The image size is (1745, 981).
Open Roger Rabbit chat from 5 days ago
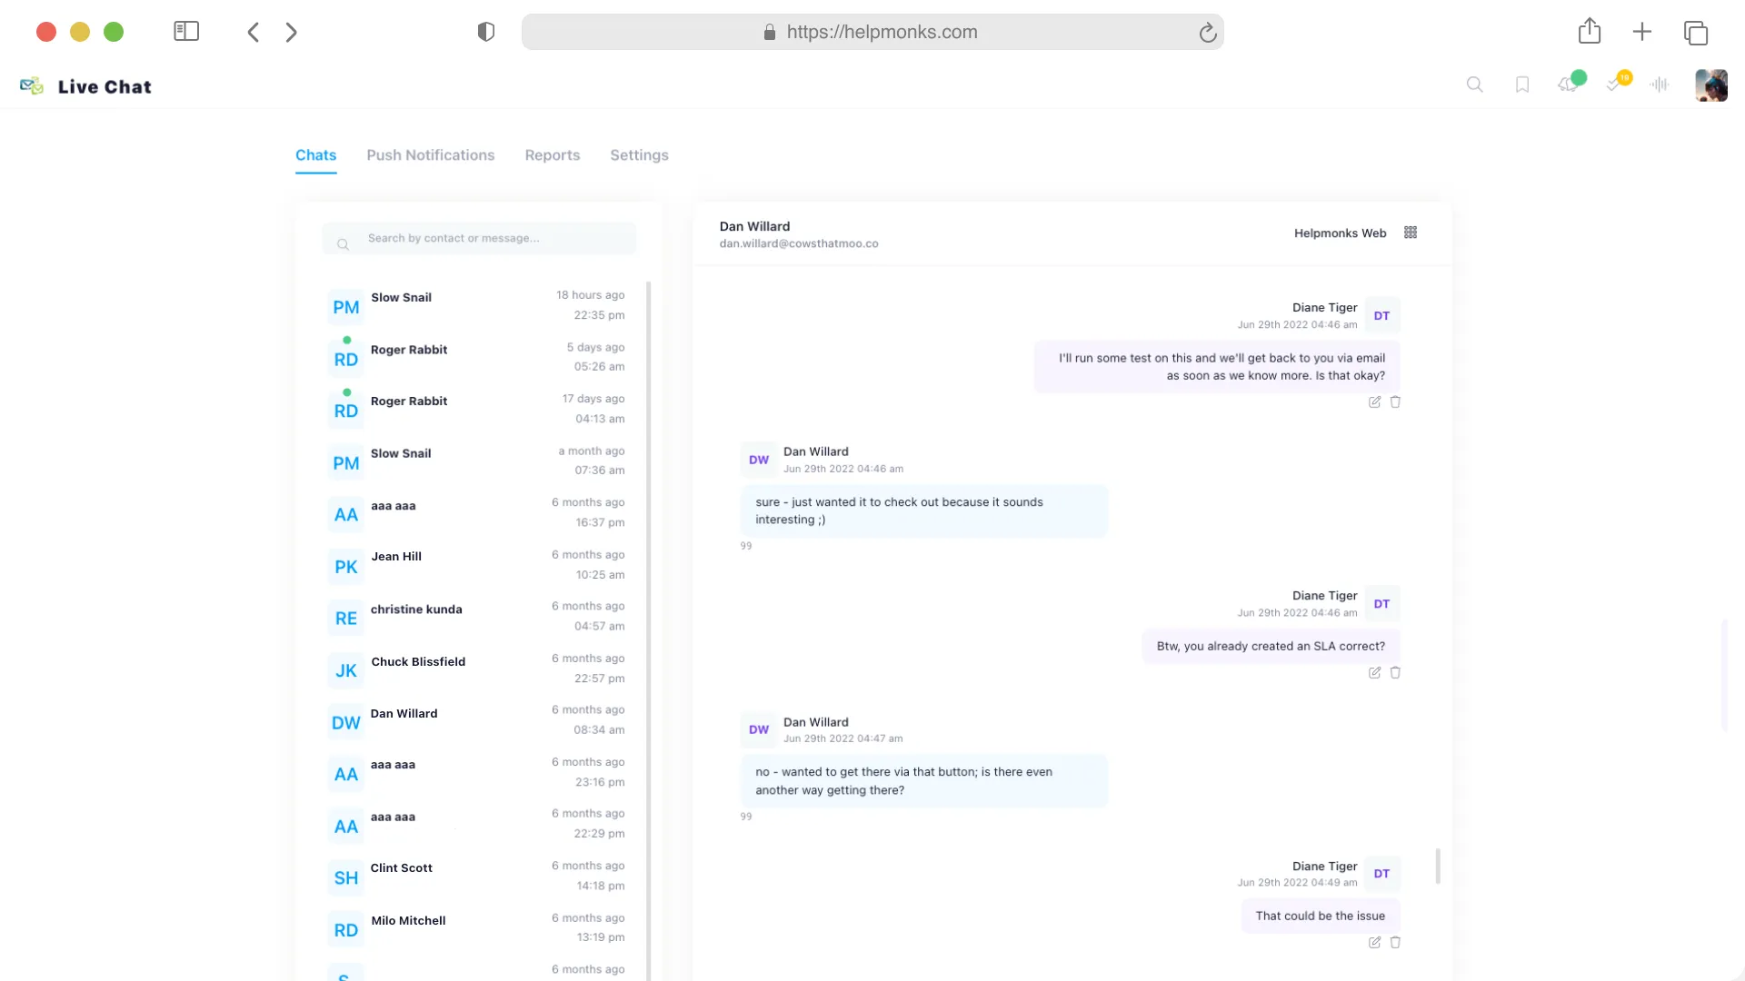coord(477,358)
